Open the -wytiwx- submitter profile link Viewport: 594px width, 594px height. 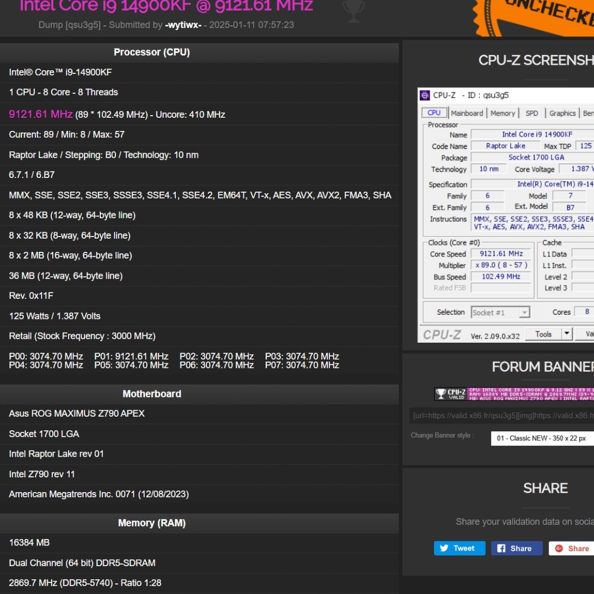183,25
